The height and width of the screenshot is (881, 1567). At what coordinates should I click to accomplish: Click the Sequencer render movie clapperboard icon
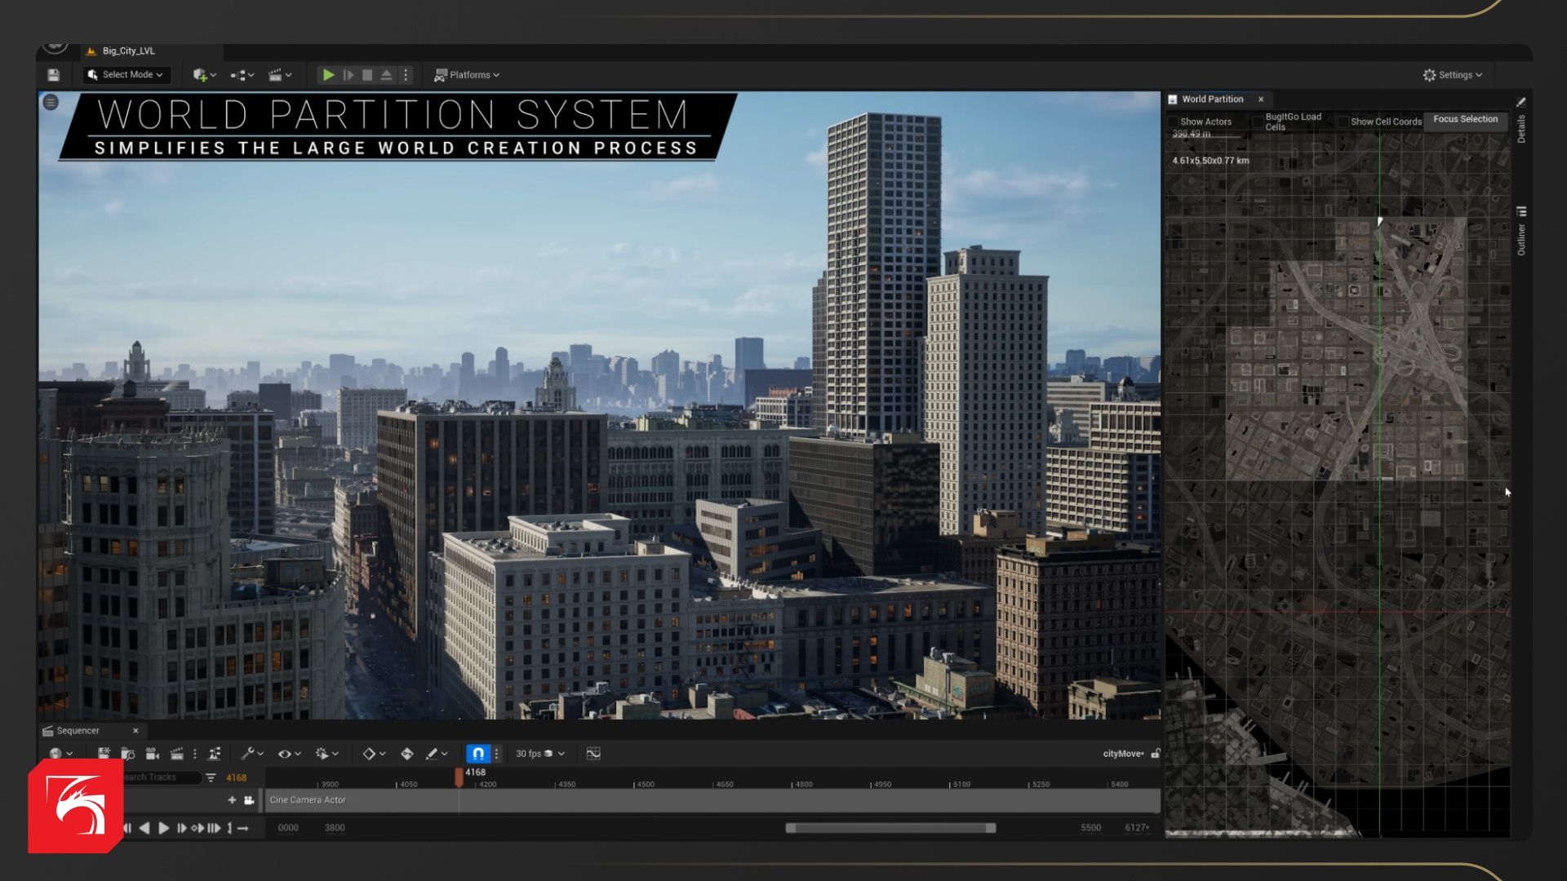(x=176, y=754)
